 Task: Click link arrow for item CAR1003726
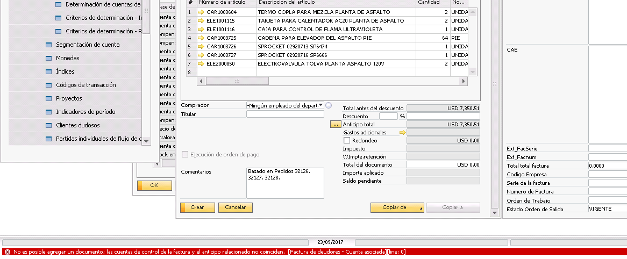(201, 46)
